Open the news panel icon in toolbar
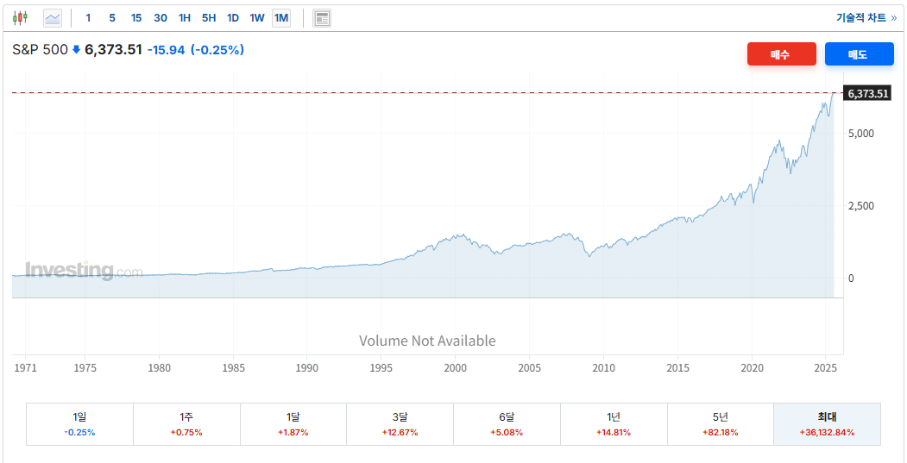 tap(322, 18)
